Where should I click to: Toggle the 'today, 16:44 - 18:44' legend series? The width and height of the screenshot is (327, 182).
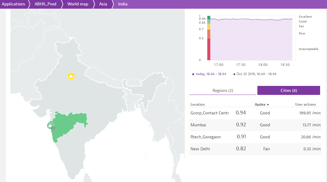click(209, 74)
